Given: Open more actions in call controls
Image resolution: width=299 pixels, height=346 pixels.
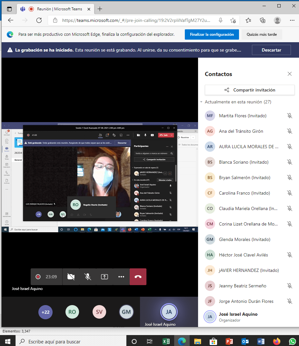Looking at the screenshot, I should coord(121,277).
